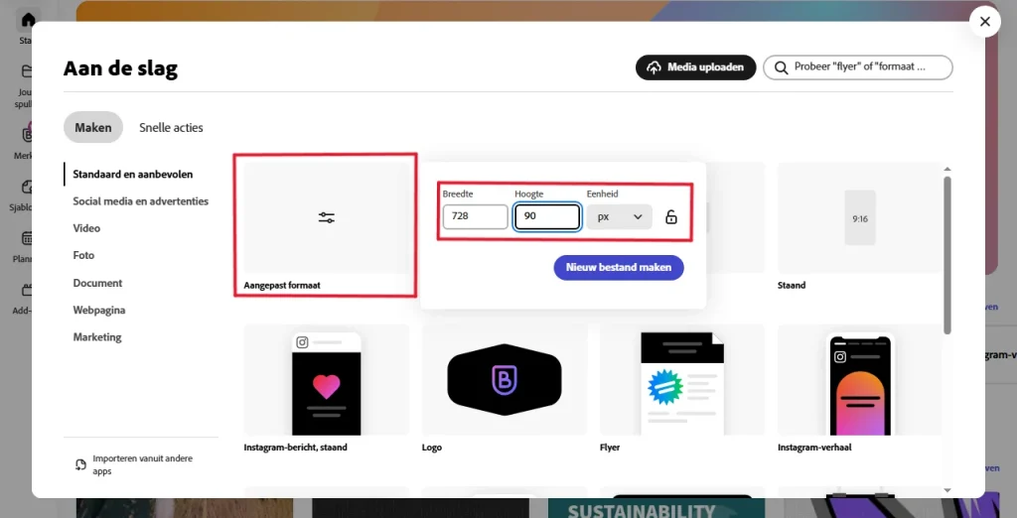Select the Marketing category
The image size is (1017, 518).
[x=97, y=337]
